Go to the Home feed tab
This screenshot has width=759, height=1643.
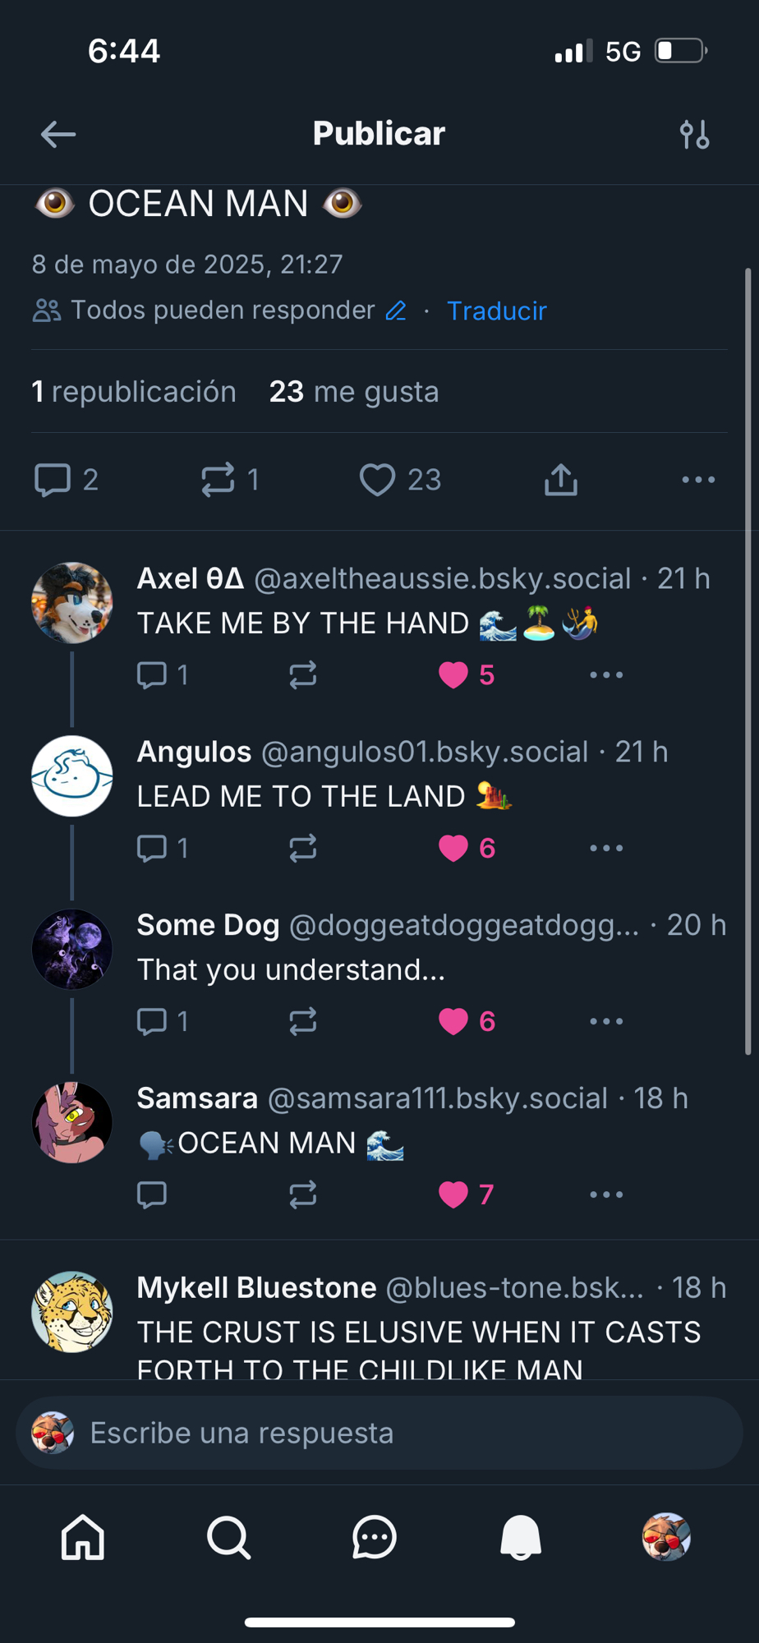83,1537
